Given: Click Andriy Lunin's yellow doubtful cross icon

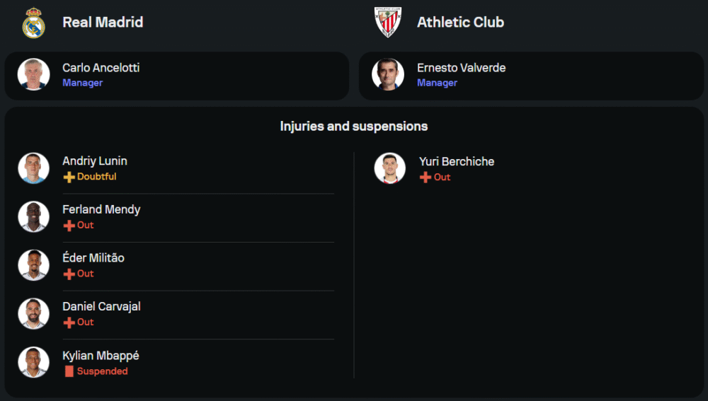Looking at the screenshot, I should click(x=69, y=177).
